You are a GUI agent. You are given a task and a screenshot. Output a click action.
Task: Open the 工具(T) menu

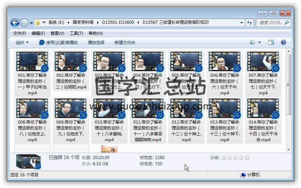[76, 33]
